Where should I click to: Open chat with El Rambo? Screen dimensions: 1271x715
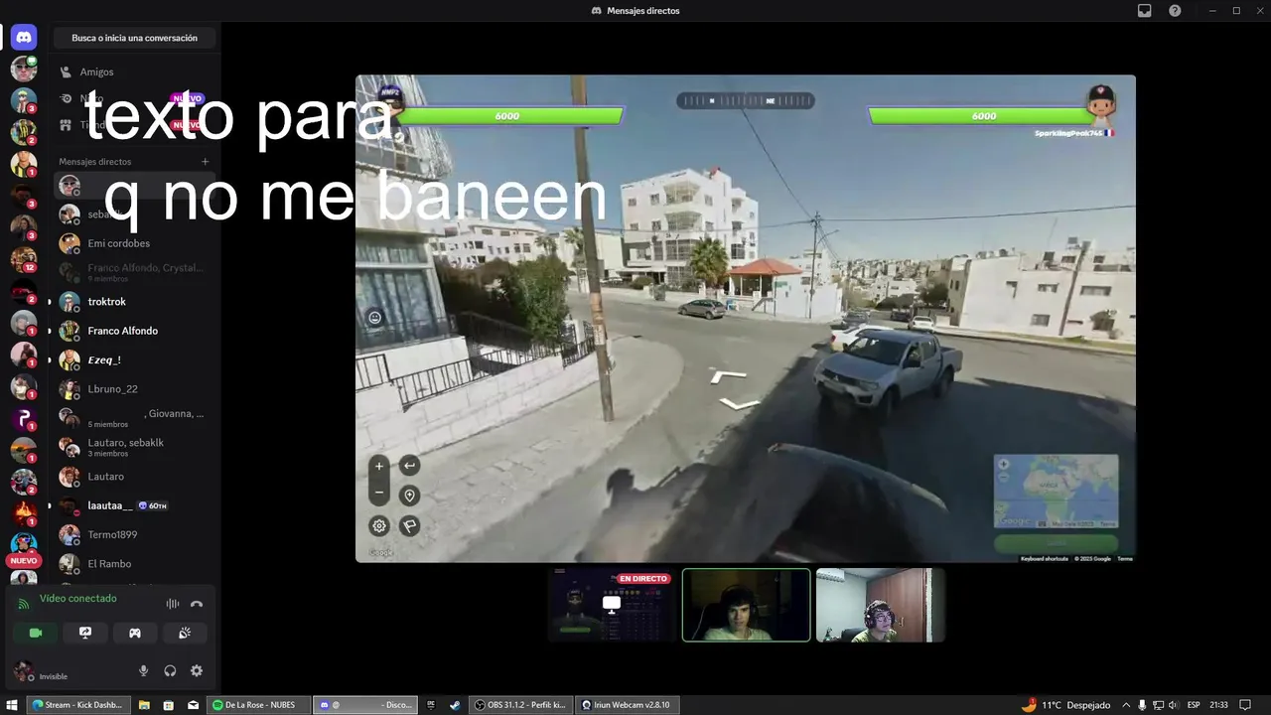pyautogui.click(x=134, y=564)
